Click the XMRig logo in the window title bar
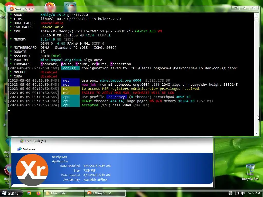The width and height of the screenshot is (263, 197). [x=12, y=9]
